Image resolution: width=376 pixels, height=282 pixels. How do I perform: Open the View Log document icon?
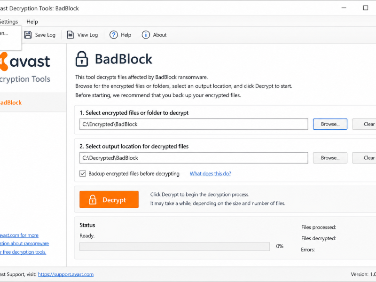[70, 35]
